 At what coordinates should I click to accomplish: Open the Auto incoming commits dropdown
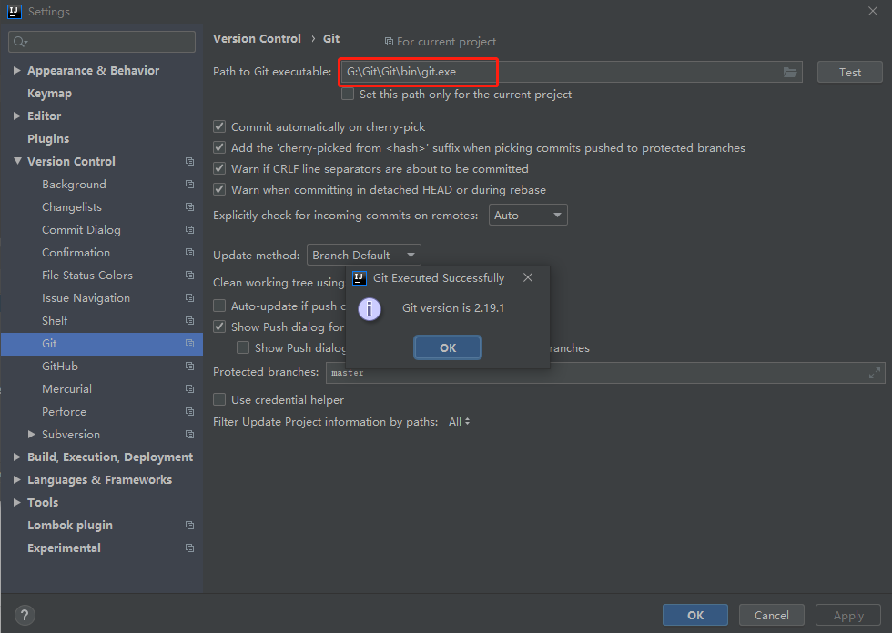coord(528,215)
